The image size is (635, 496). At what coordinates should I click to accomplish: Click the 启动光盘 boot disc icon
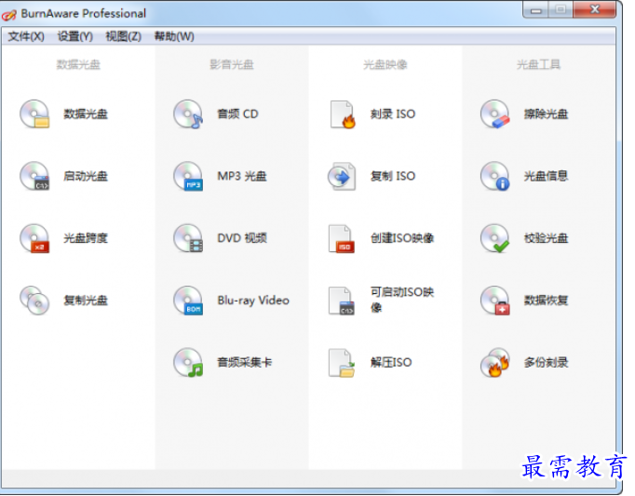[34, 176]
